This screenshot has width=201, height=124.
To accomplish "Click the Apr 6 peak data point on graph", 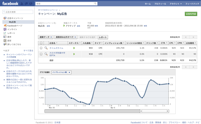I will pyautogui.click(x=116, y=78).
